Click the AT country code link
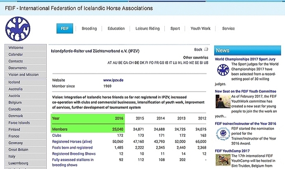This screenshot has width=285, height=169. point(109,63)
